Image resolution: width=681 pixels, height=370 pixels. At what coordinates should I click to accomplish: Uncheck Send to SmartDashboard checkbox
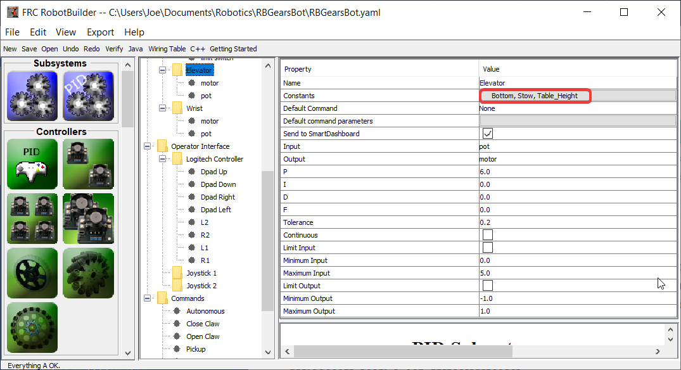pyautogui.click(x=488, y=134)
